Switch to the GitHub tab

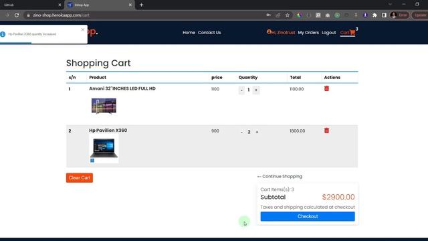(x=32, y=5)
